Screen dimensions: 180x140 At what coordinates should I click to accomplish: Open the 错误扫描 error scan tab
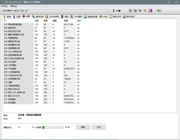click(38, 17)
